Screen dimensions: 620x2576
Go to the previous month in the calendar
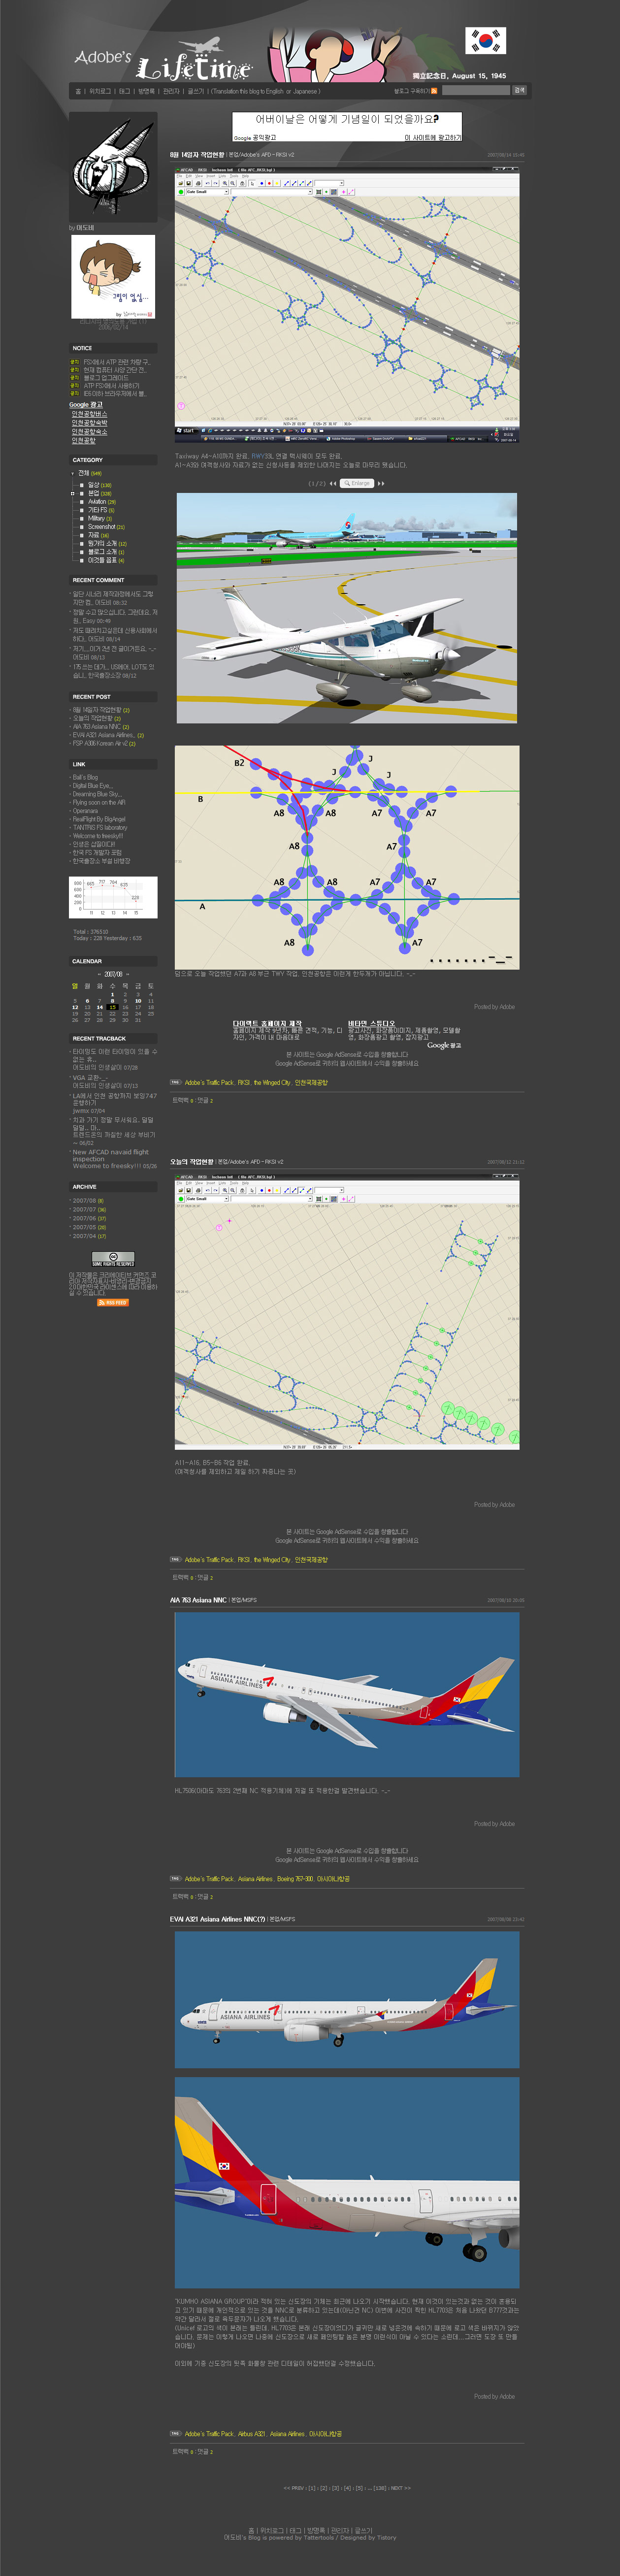99,974
